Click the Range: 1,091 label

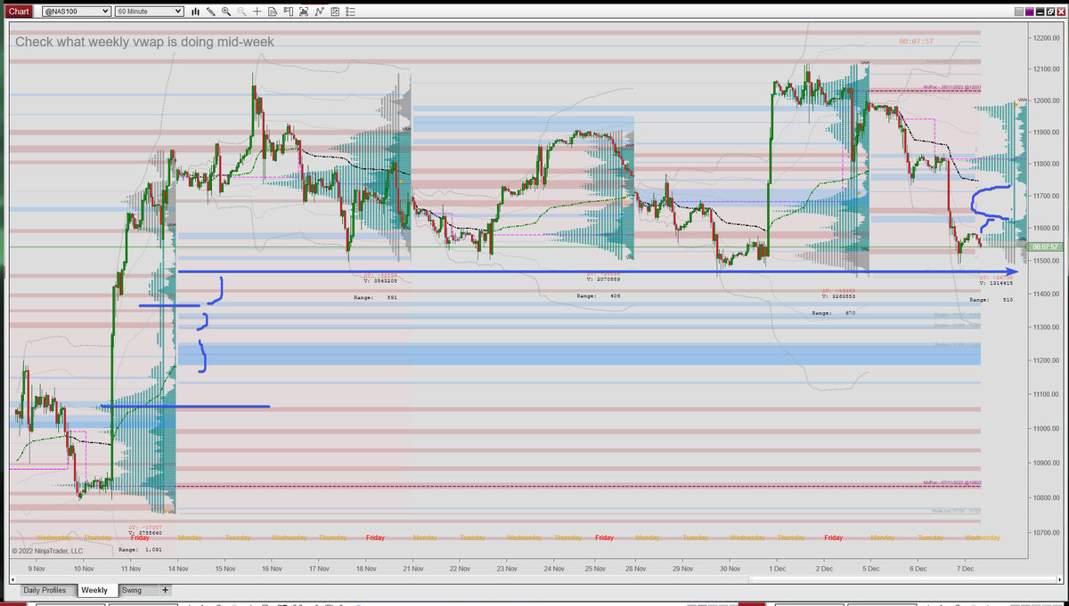pos(141,550)
